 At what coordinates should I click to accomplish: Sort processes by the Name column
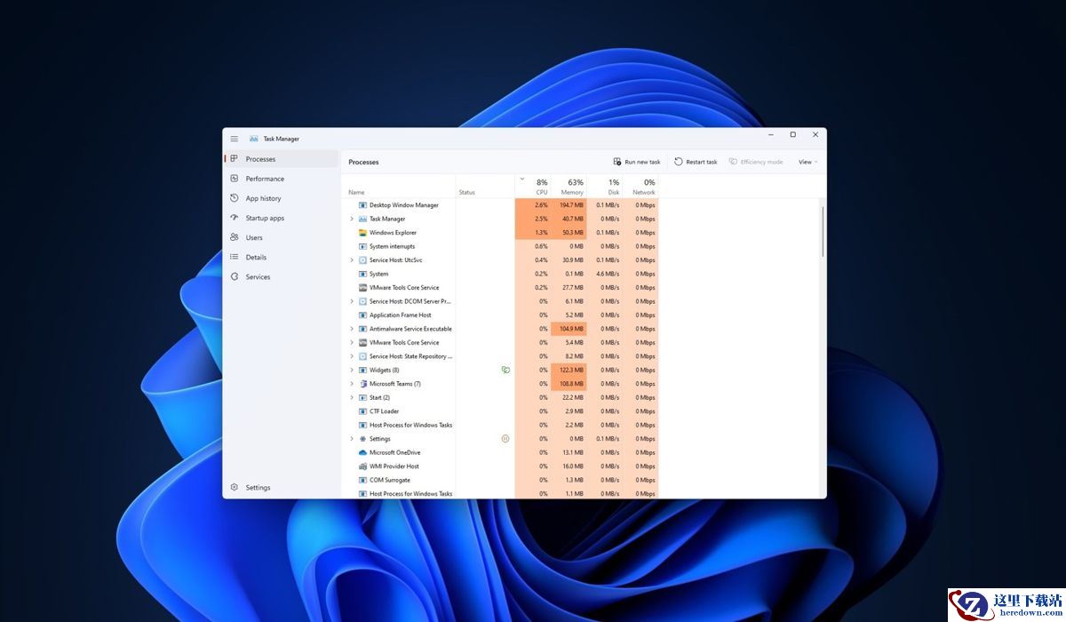(399, 187)
